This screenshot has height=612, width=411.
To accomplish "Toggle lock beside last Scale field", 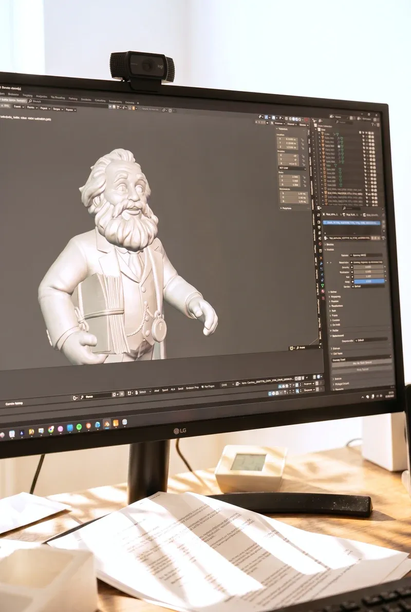I will (x=305, y=185).
